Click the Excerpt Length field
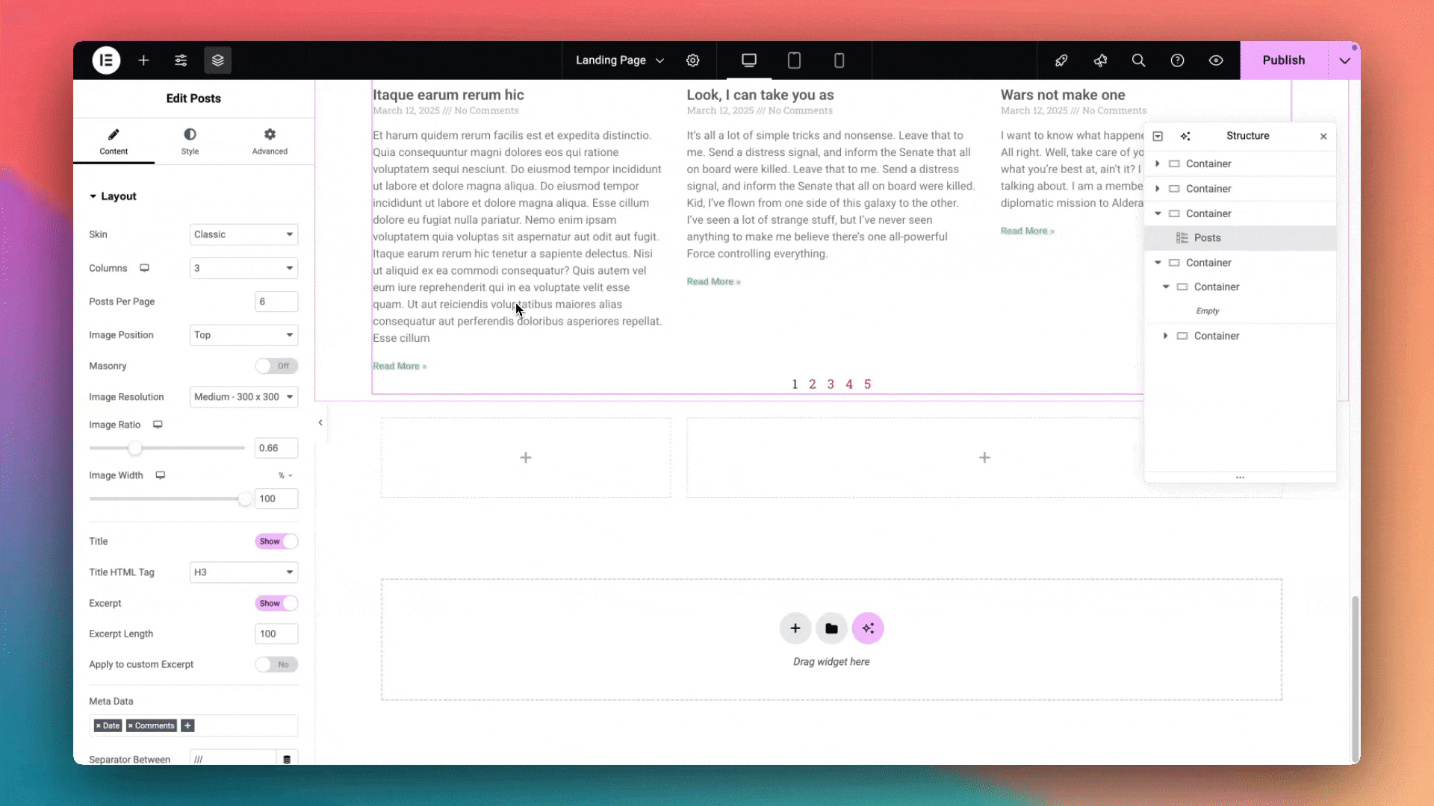 tap(276, 634)
